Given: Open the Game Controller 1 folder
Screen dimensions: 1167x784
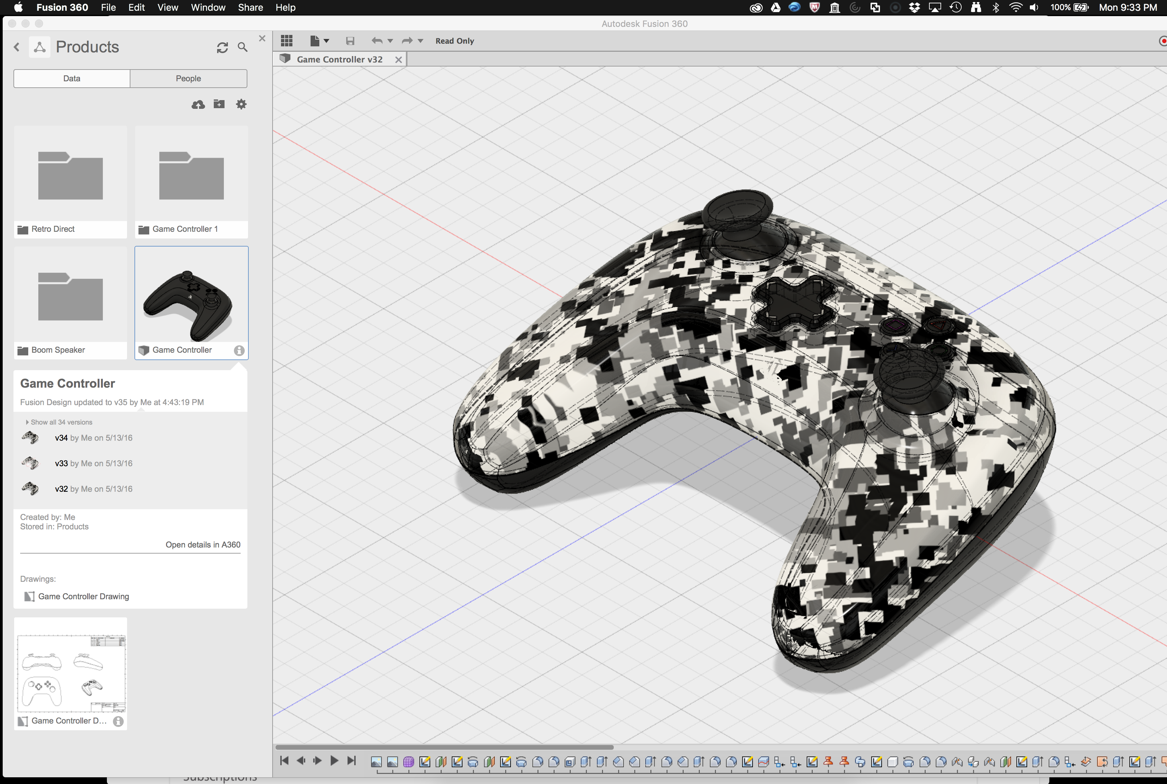Looking at the screenshot, I should click(192, 182).
